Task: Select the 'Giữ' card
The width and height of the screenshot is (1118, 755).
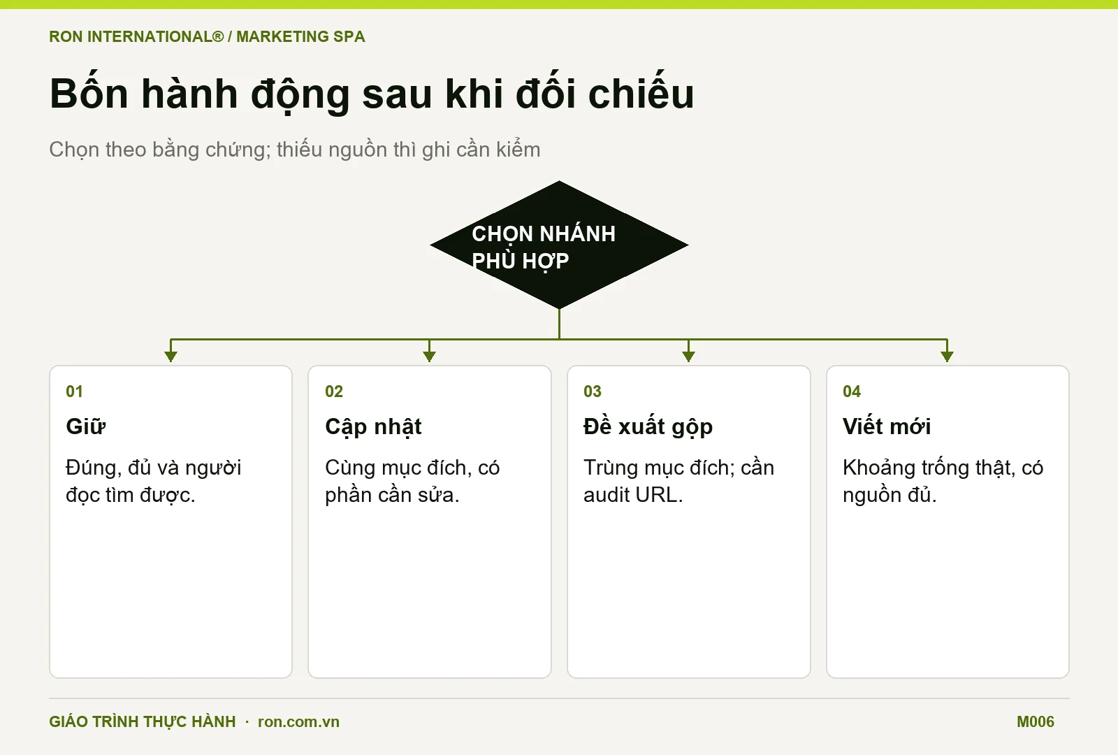Action: (170, 522)
